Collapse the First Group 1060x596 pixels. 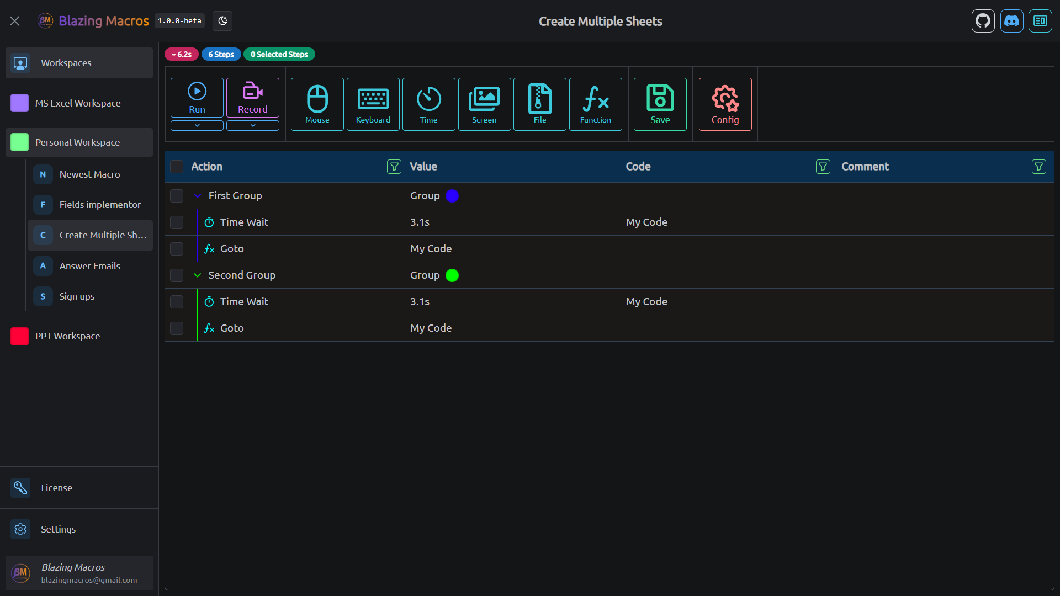click(x=198, y=196)
